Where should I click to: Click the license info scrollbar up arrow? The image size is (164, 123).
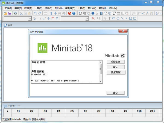click(x=100, y=62)
